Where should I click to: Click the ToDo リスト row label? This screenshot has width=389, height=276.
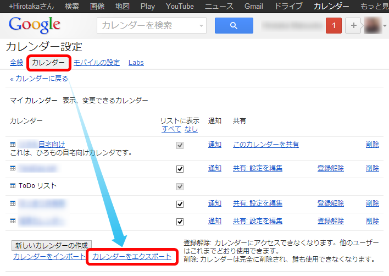[37, 186]
